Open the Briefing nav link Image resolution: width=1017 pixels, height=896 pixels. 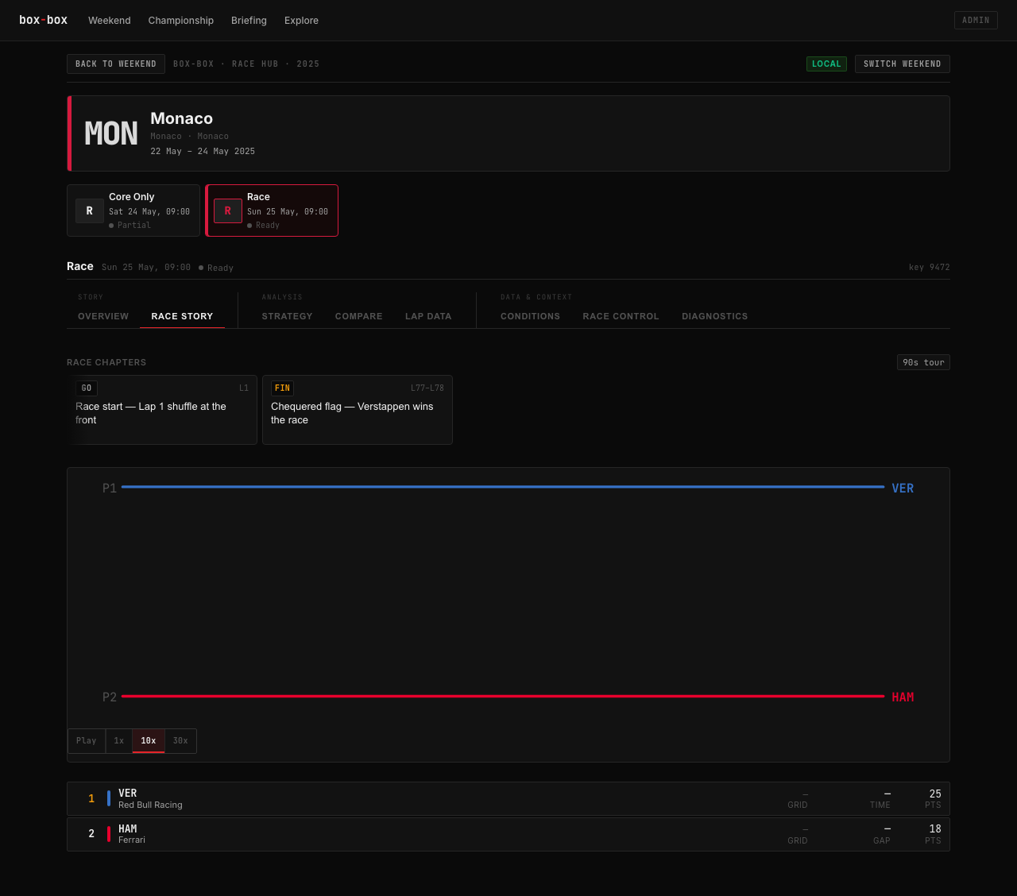[x=249, y=21]
